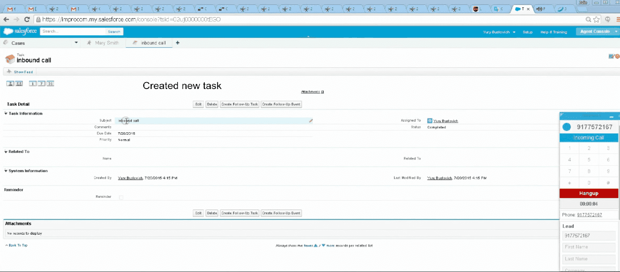The image size is (620, 272).
Task: Toggle the Reminder checkbox
Action: click(x=122, y=197)
